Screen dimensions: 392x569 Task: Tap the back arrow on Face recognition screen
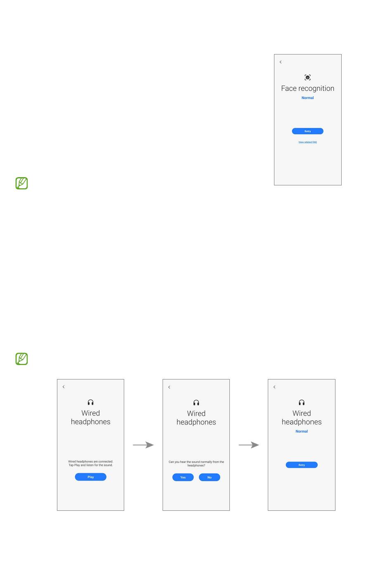pyautogui.click(x=281, y=62)
